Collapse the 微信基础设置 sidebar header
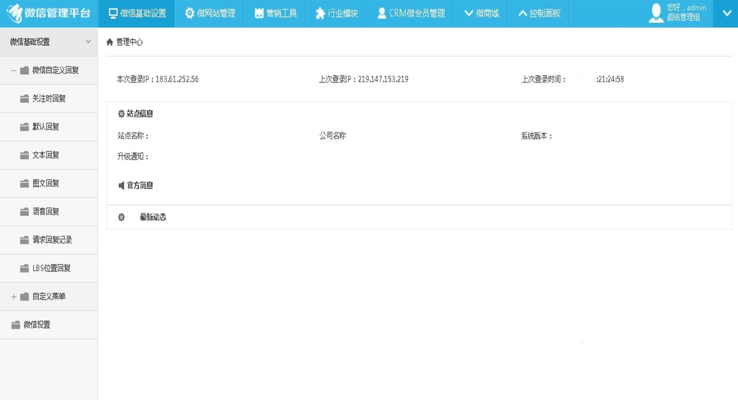The image size is (738, 400). (49, 42)
